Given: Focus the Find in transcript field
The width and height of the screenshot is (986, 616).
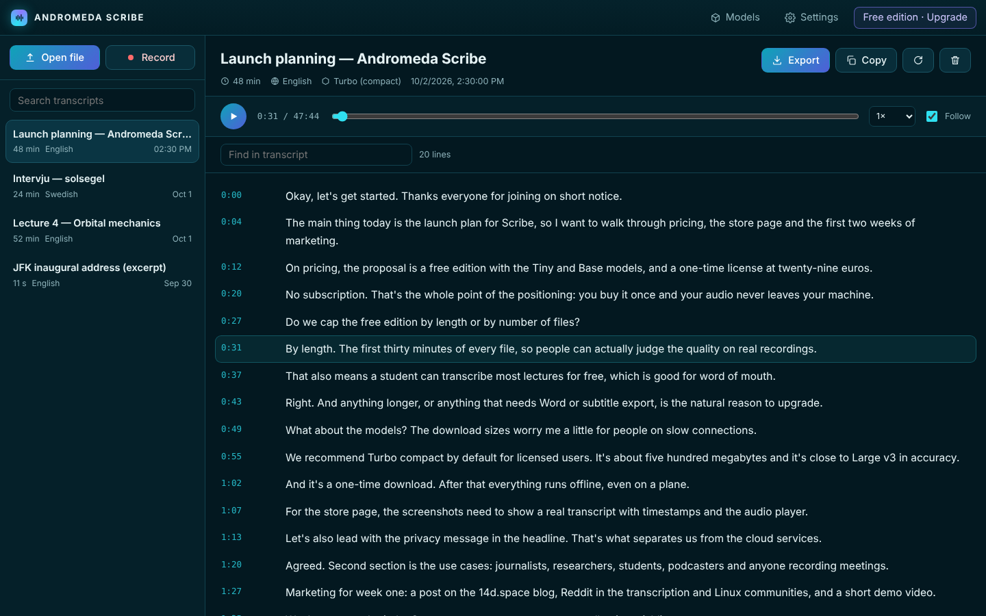Looking at the screenshot, I should (x=316, y=155).
